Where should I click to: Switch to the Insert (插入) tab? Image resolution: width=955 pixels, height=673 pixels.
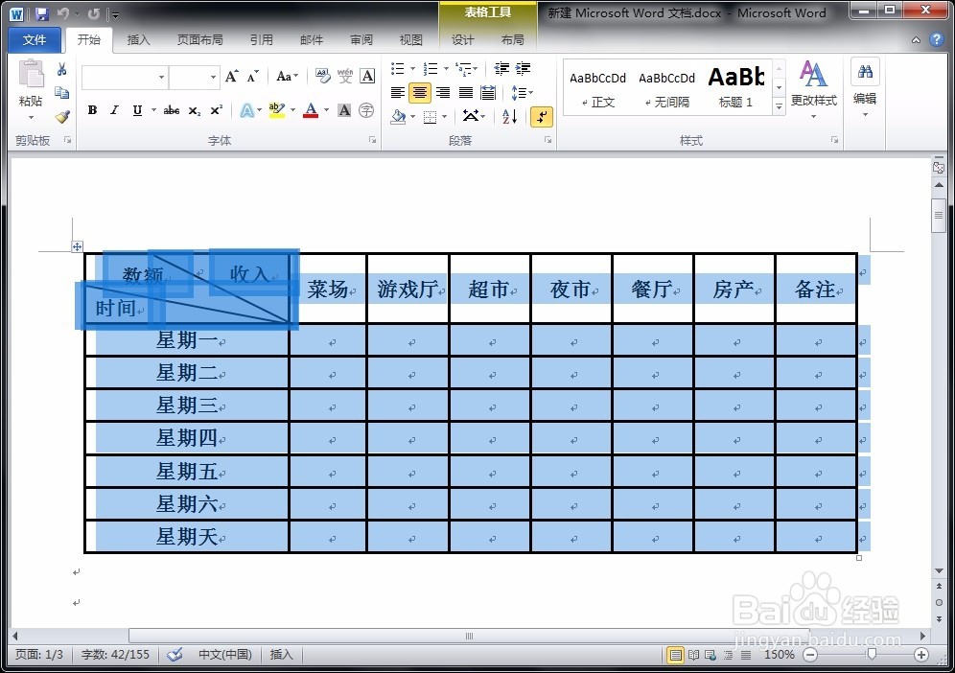[x=138, y=40]
